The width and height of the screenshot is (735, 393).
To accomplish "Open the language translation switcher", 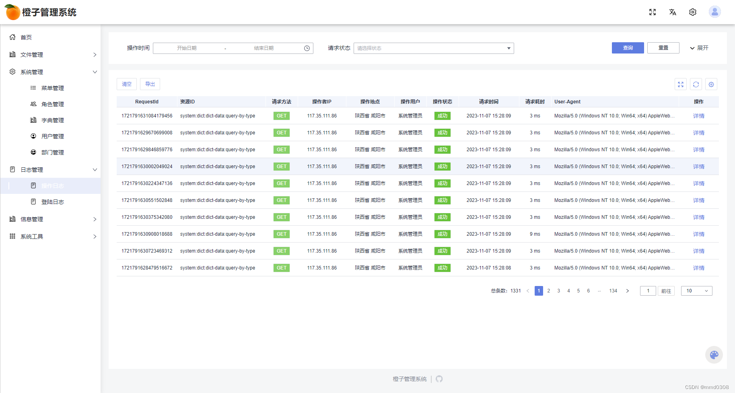I will tap(673, 12).
